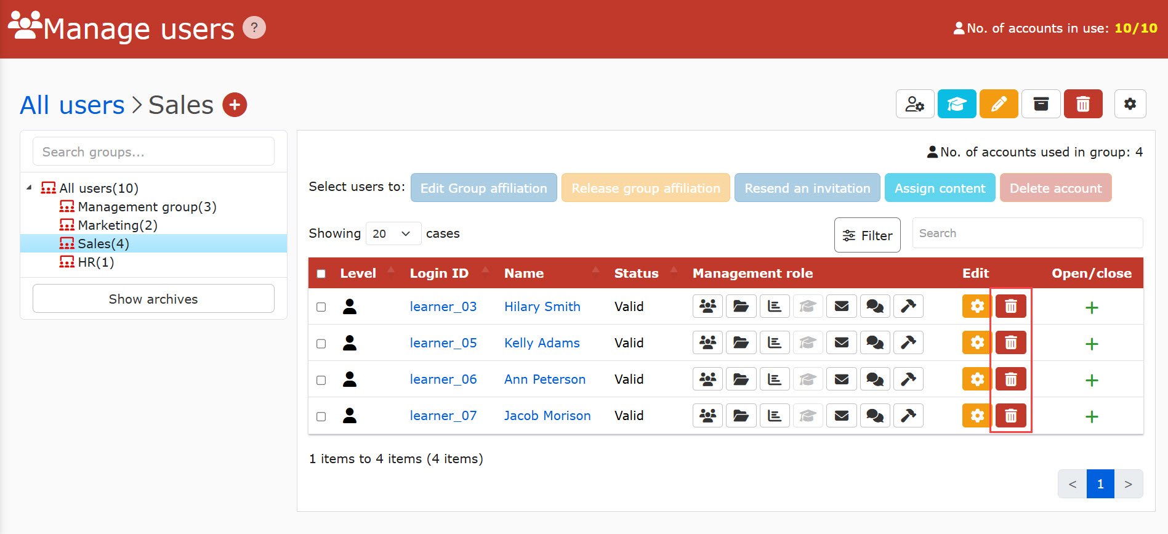The image size is (1168, 534).
Task: Edit learner_06 with orange gear icon
Action: (977, 379)
